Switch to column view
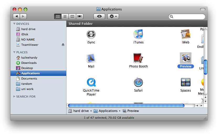 tap(72, 16)
